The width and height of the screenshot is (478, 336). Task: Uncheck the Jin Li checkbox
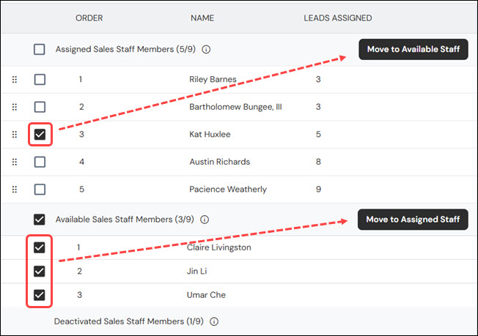click(x=40, y=271)
